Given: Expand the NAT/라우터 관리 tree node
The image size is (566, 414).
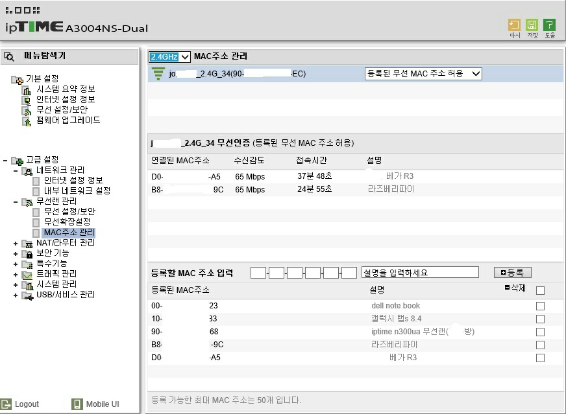Looking at the screenshot, I should pyautogui.click(x=15, y=244).
